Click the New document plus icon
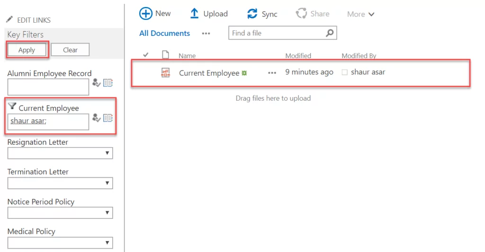The width and height of the screenshot is (485, 252). pyautogui.click(x=146, y=14)
